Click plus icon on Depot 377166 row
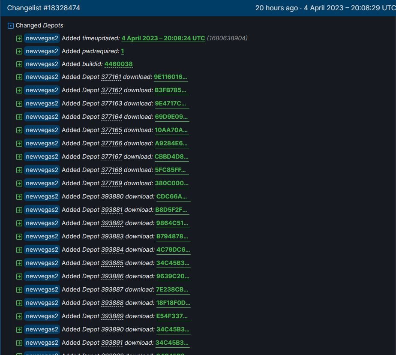The image size is (396, 355). pyautogui.click(x=19, y=144)
